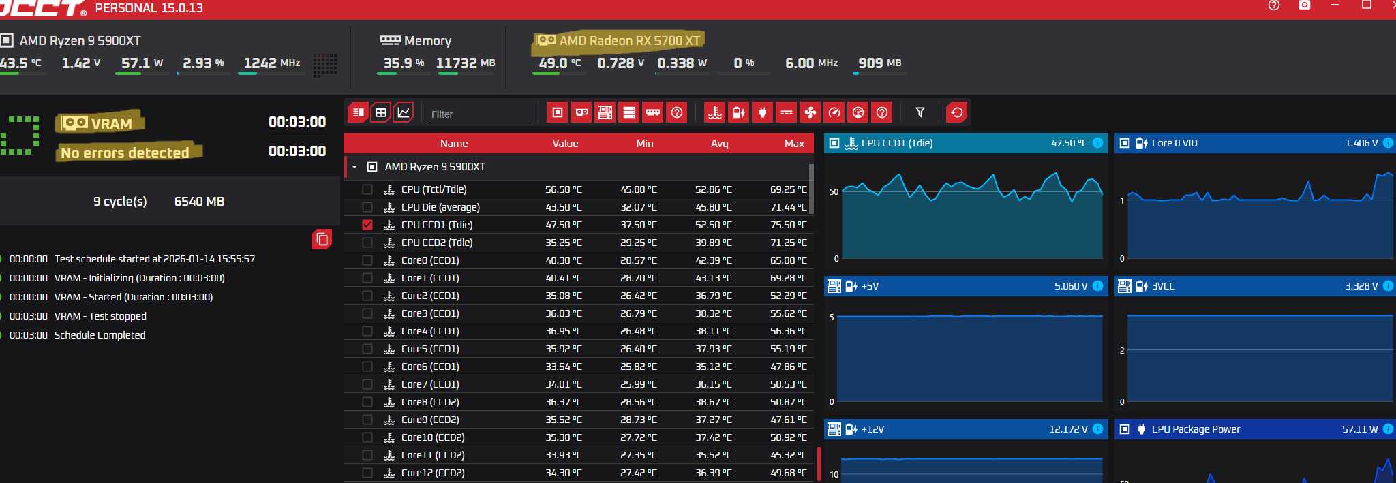The height and width of the screenshot is (483, 1396).
Task: Toggle motherboard sensors filter icon
Action: click(x=605, y=112)
